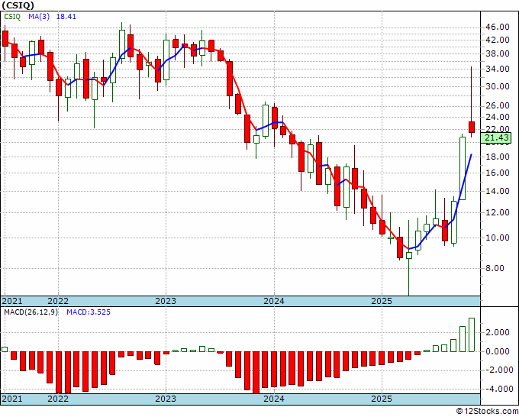
Task: Click the 12.00 price axis label
Action: (x=498, y=212)
